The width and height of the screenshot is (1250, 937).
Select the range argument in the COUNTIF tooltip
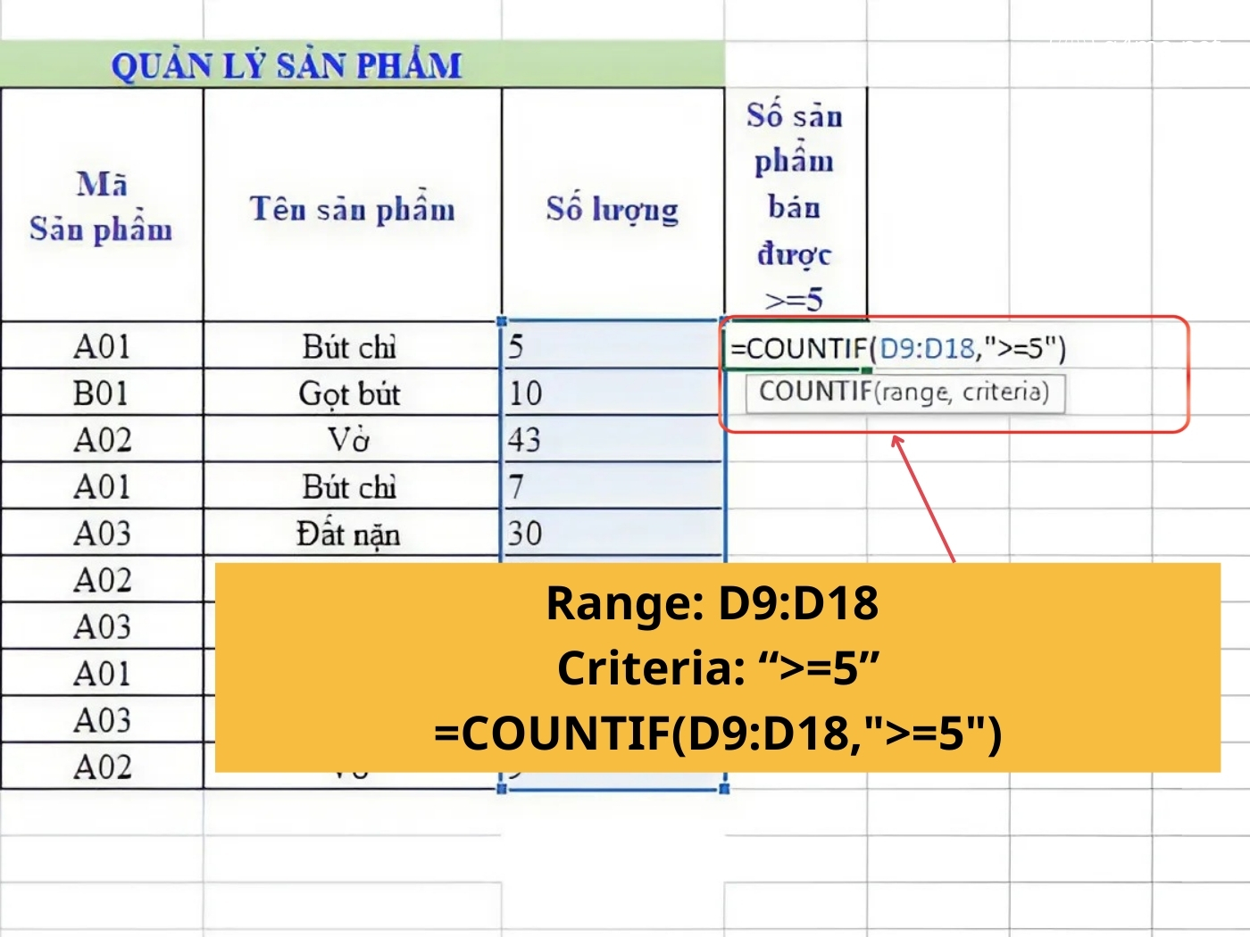click(914, 393)
